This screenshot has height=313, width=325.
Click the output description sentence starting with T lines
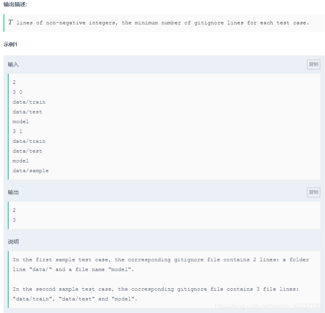(x=158, y=23)
